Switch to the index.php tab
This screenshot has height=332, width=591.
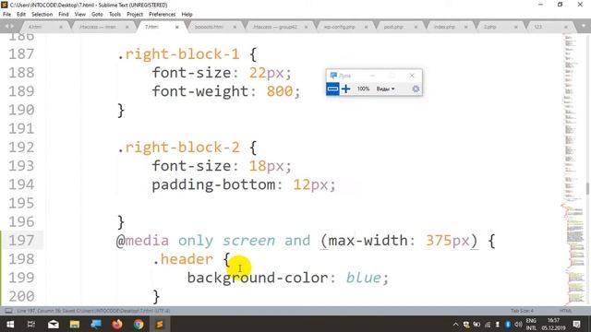(x=444, y=27)
